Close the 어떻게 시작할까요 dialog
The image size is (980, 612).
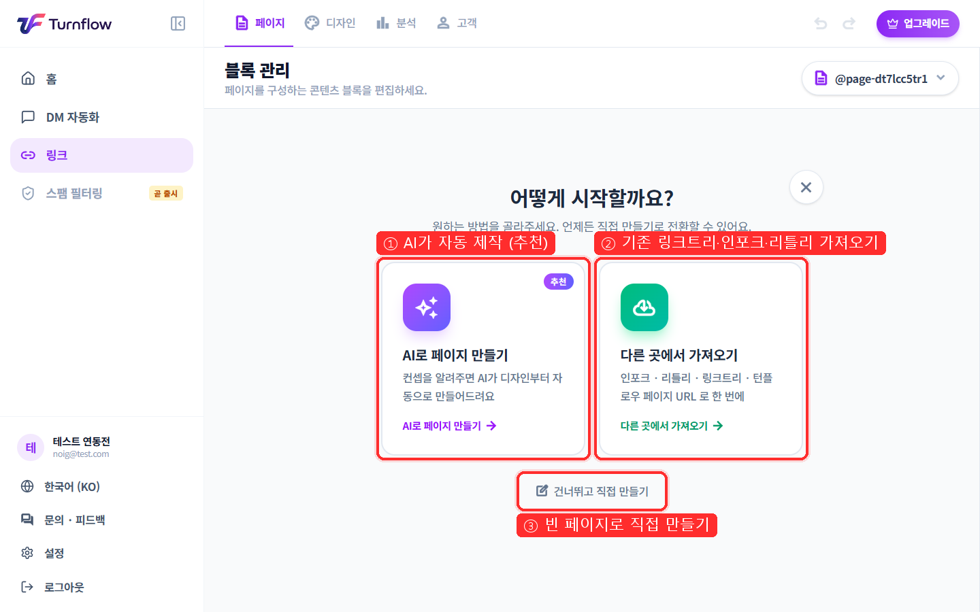(x=806, y=187)
